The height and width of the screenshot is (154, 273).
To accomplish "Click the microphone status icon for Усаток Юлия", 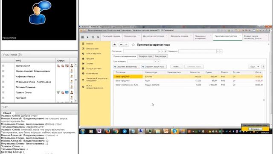I will (x=58, y=66).
